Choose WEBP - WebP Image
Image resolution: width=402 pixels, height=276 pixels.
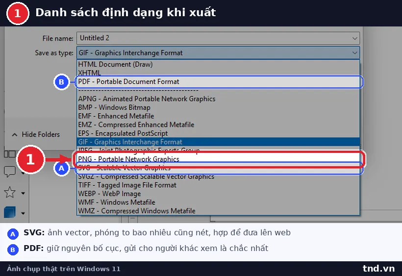tap(218, 194)
